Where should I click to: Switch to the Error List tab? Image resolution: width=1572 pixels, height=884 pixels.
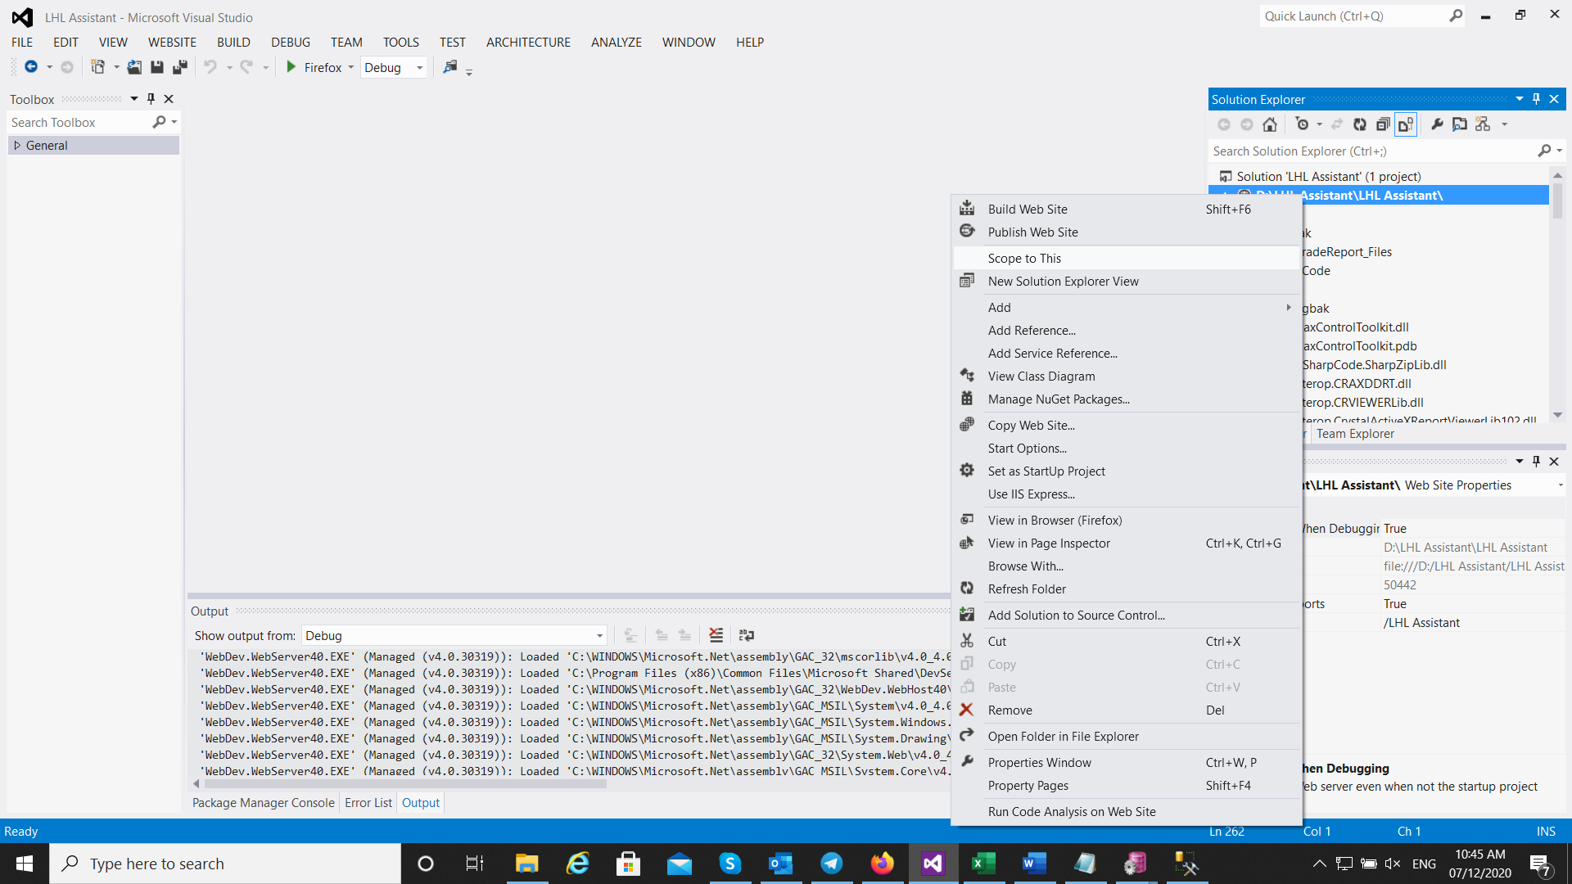coord(368,803)
